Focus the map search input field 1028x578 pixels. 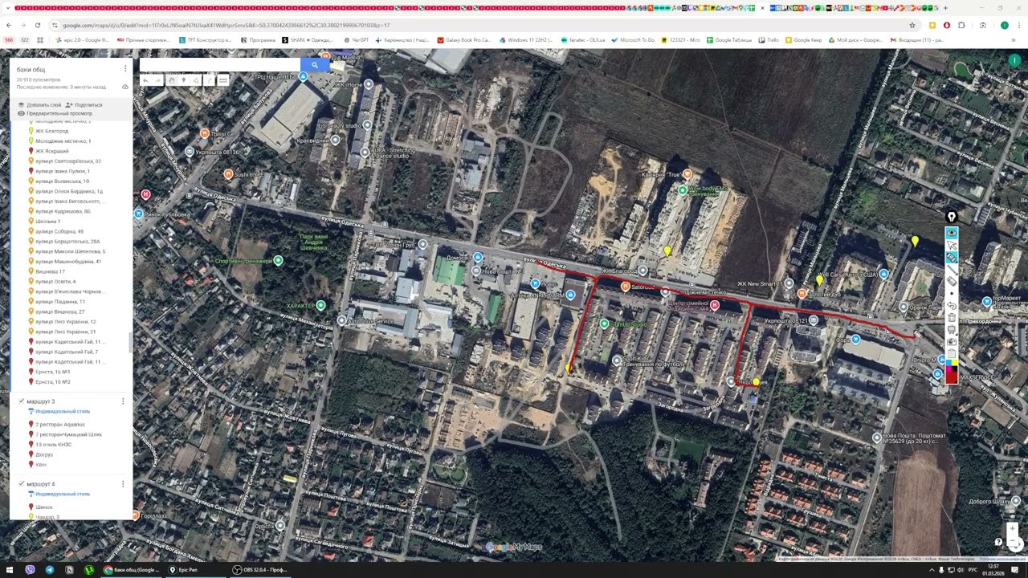point(220,65)
